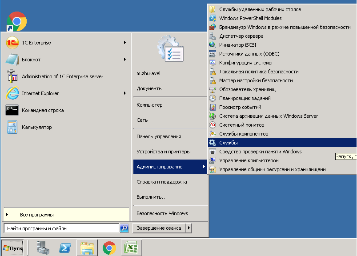
Task: Launch Командная строка command prompt
Action: (x=42, y=110)
